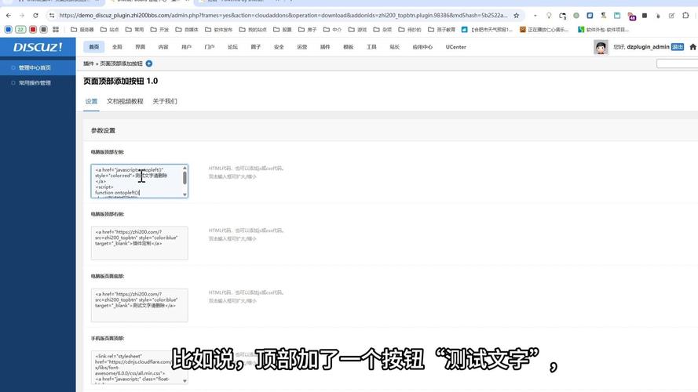Click the 退出 logout button
The height and width of the screenshot is (392, 698).
pos(678,47)
